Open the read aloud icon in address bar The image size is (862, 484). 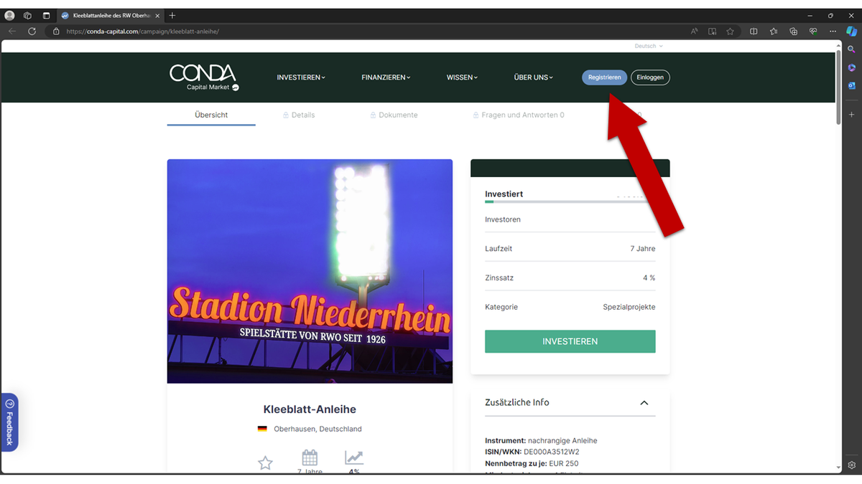point(695,32)
